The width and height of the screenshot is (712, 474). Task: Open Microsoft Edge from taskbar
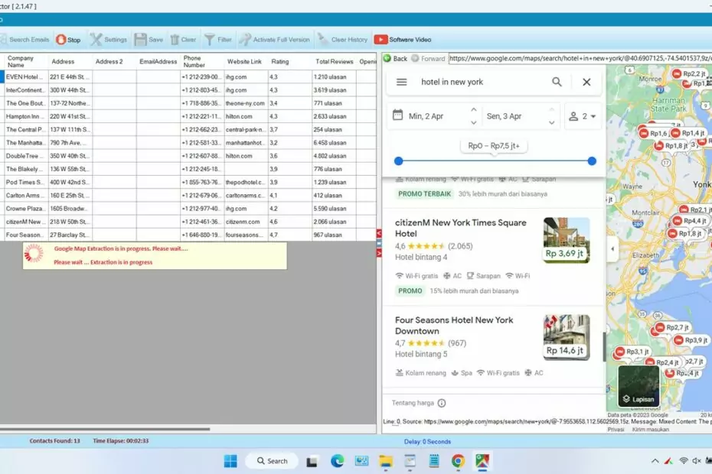pos(337,461)
